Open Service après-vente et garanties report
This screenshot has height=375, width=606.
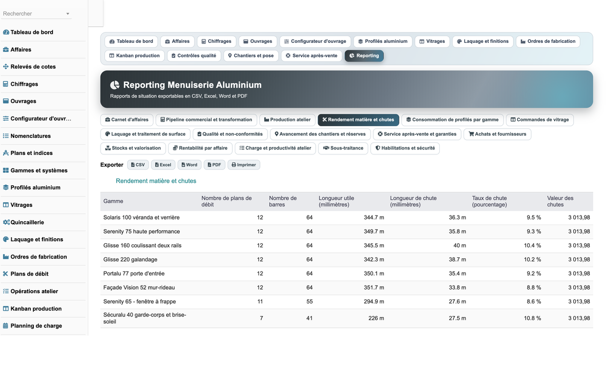click(x=417, y=134)
